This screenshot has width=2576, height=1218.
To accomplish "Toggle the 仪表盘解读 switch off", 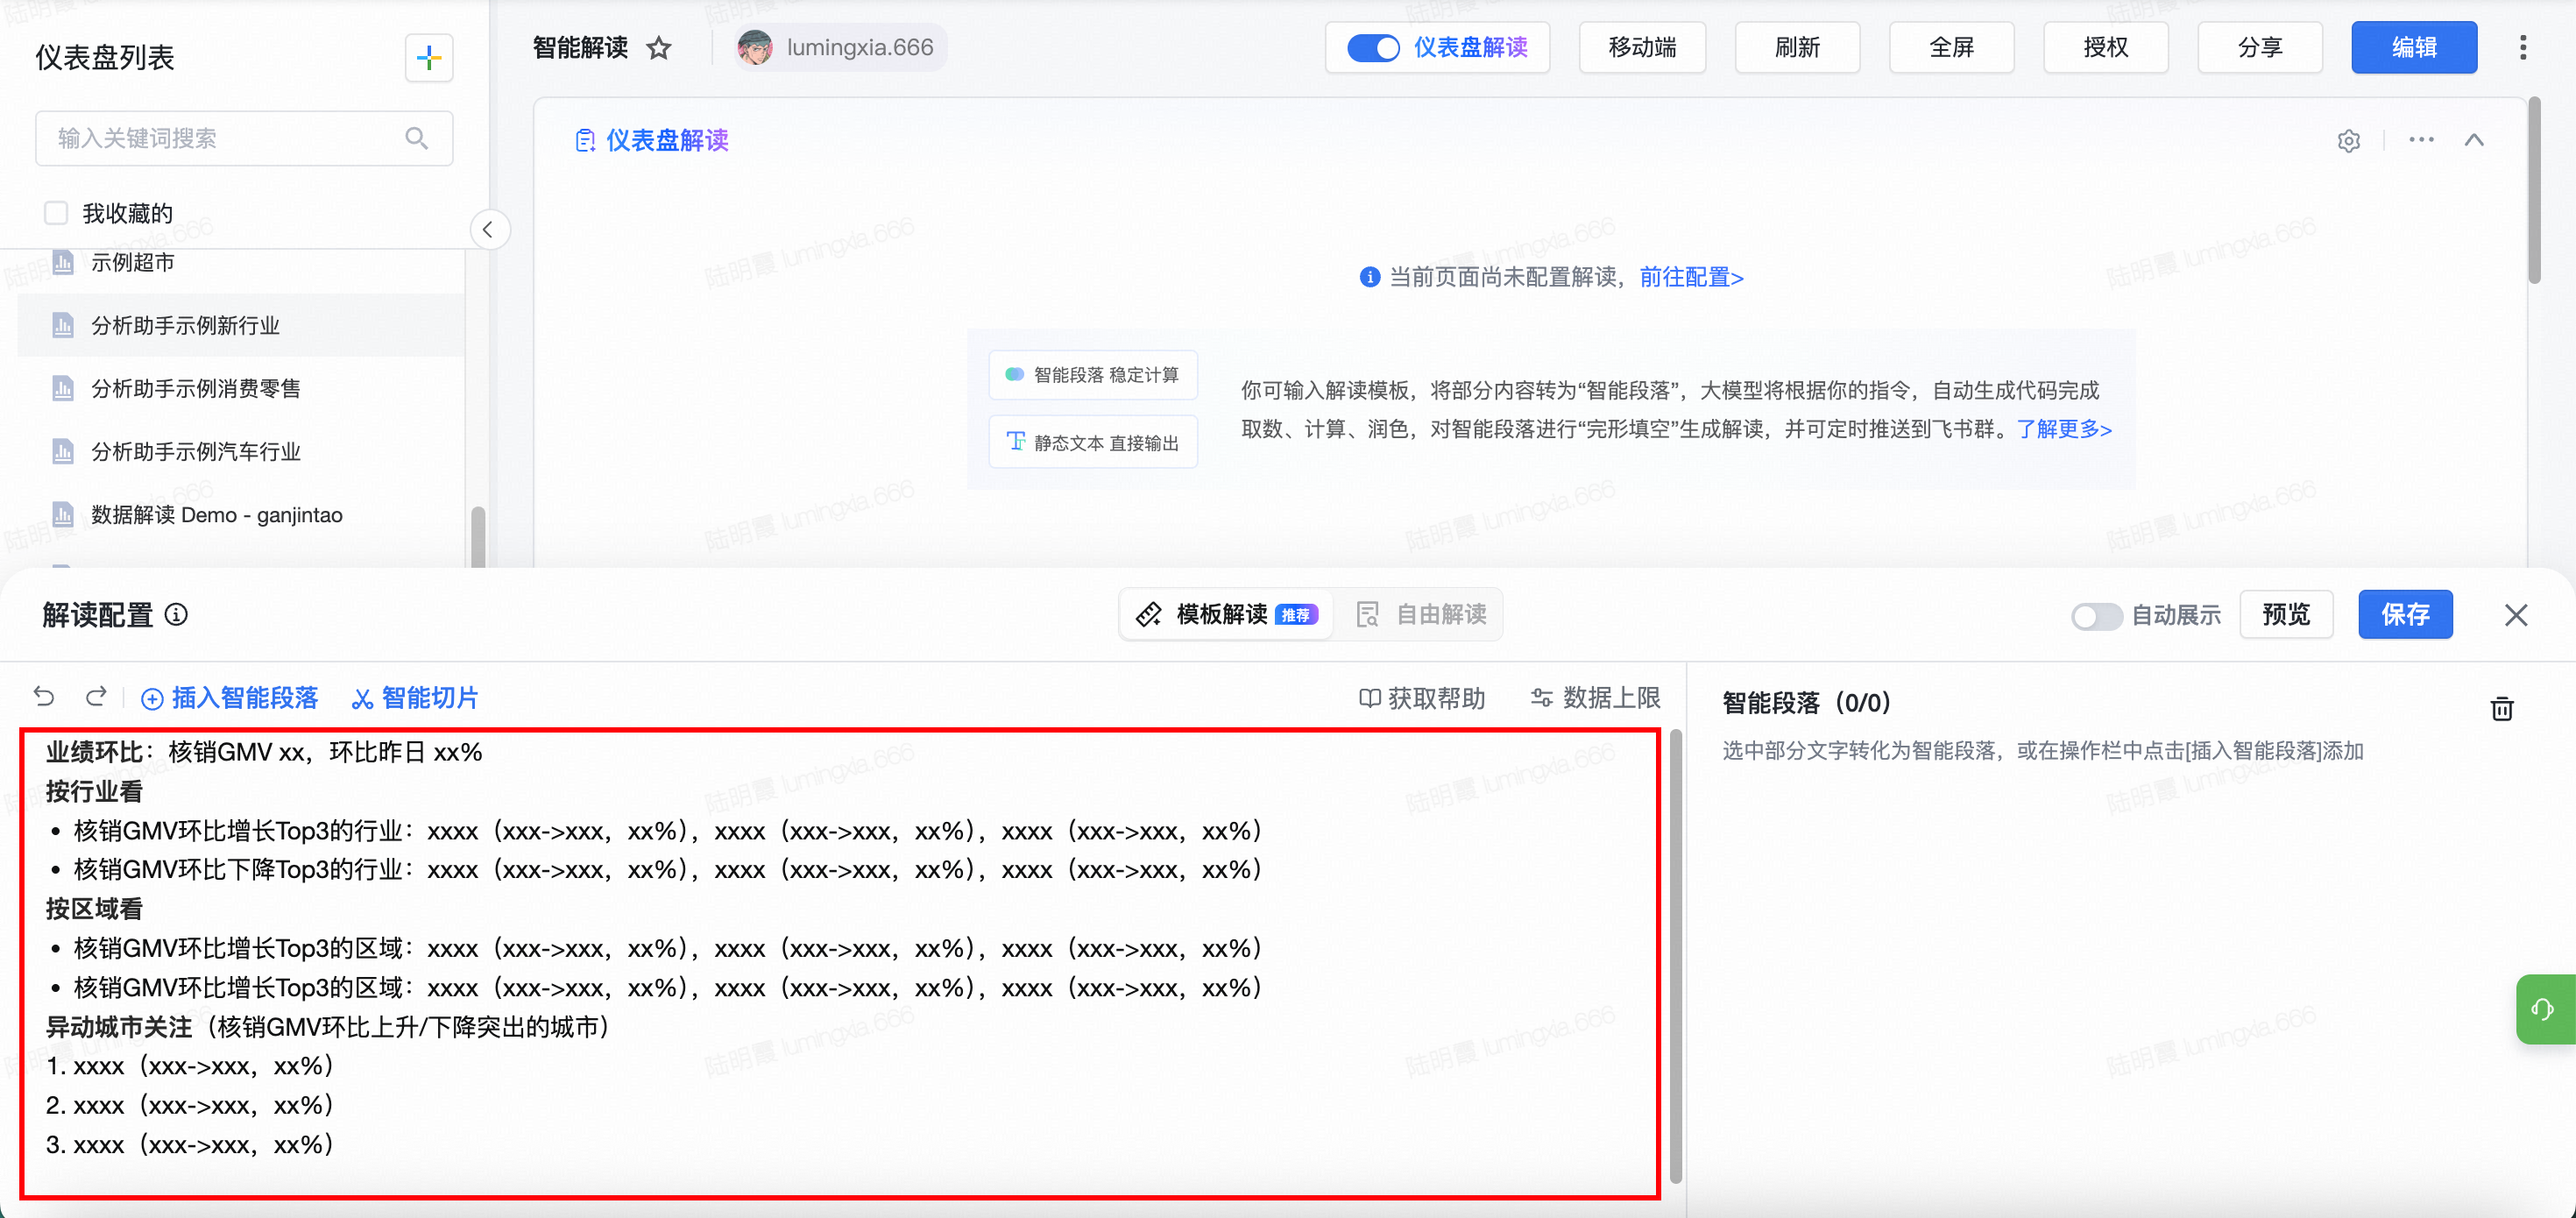I will (x=1372, y=48).
